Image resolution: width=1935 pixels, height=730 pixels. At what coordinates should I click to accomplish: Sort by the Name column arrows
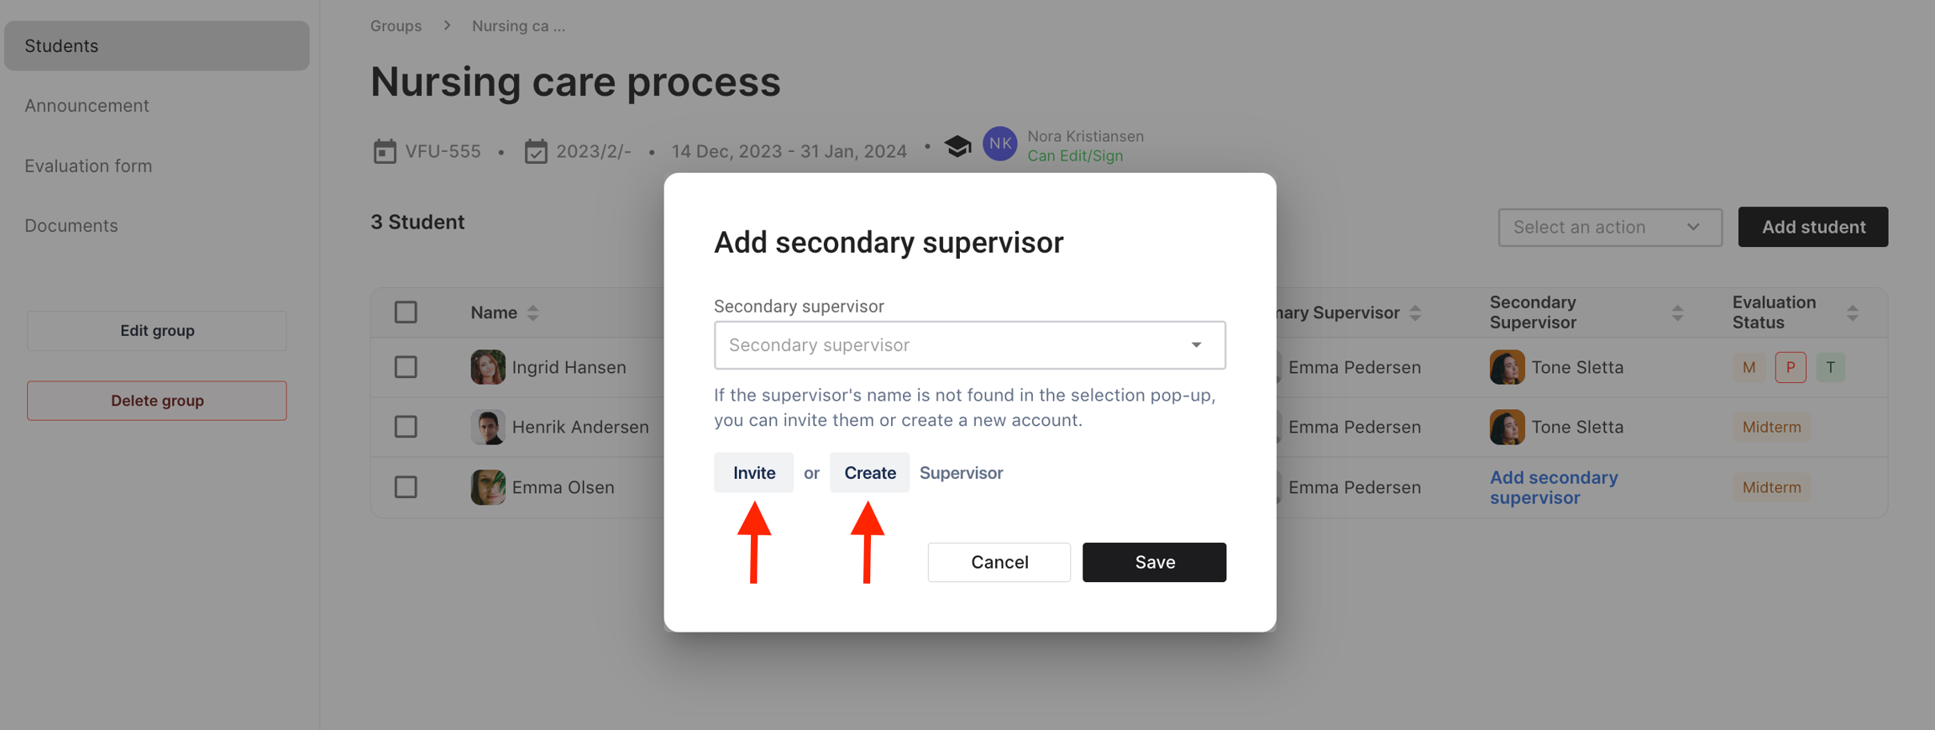tap(532, 313)
